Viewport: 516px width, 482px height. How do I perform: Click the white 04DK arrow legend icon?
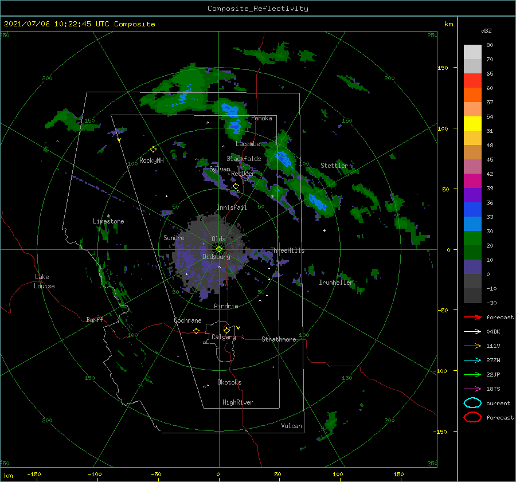coord(472,332)
